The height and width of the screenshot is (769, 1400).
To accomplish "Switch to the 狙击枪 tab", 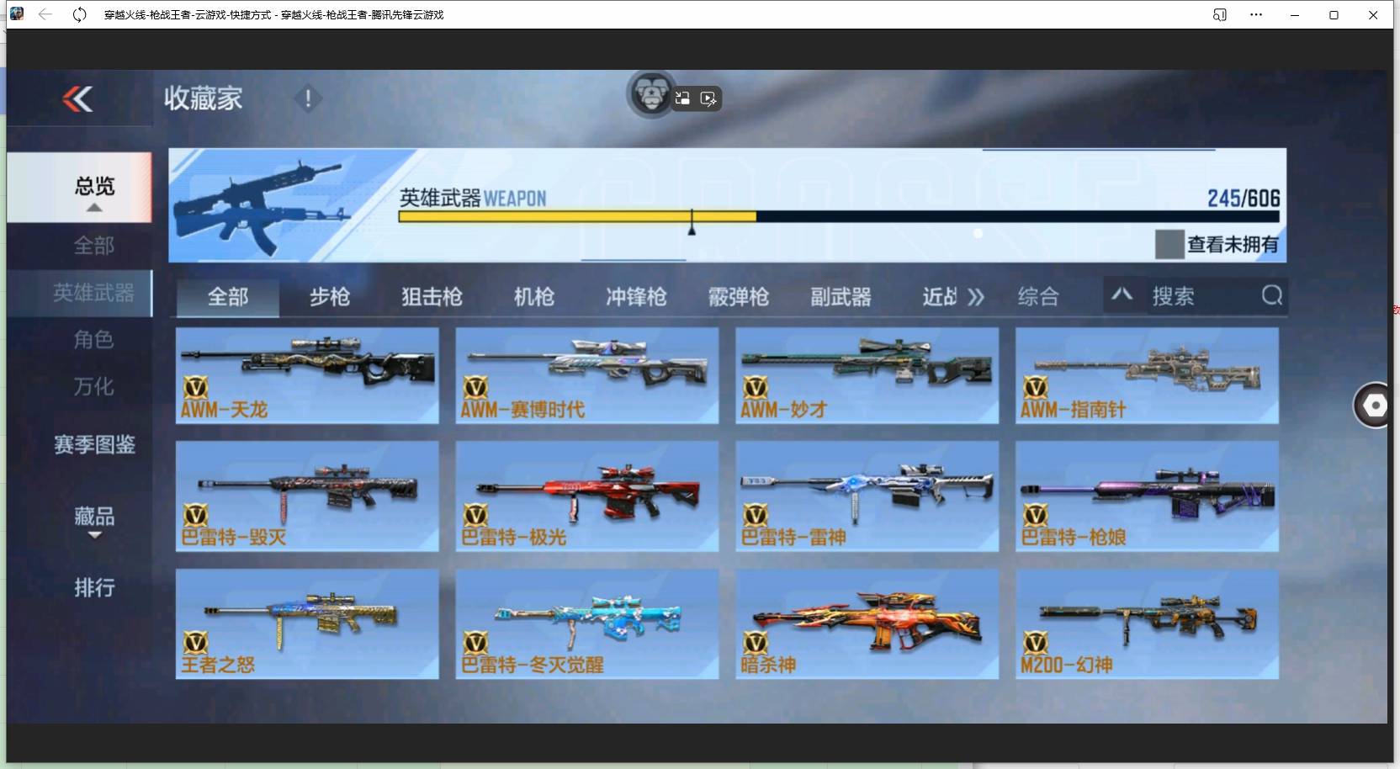I will (432, 297).
